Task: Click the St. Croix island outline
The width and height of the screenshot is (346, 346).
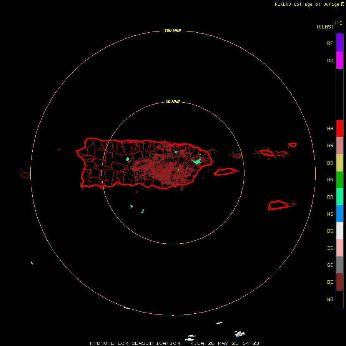Action: tap(278, 205)
